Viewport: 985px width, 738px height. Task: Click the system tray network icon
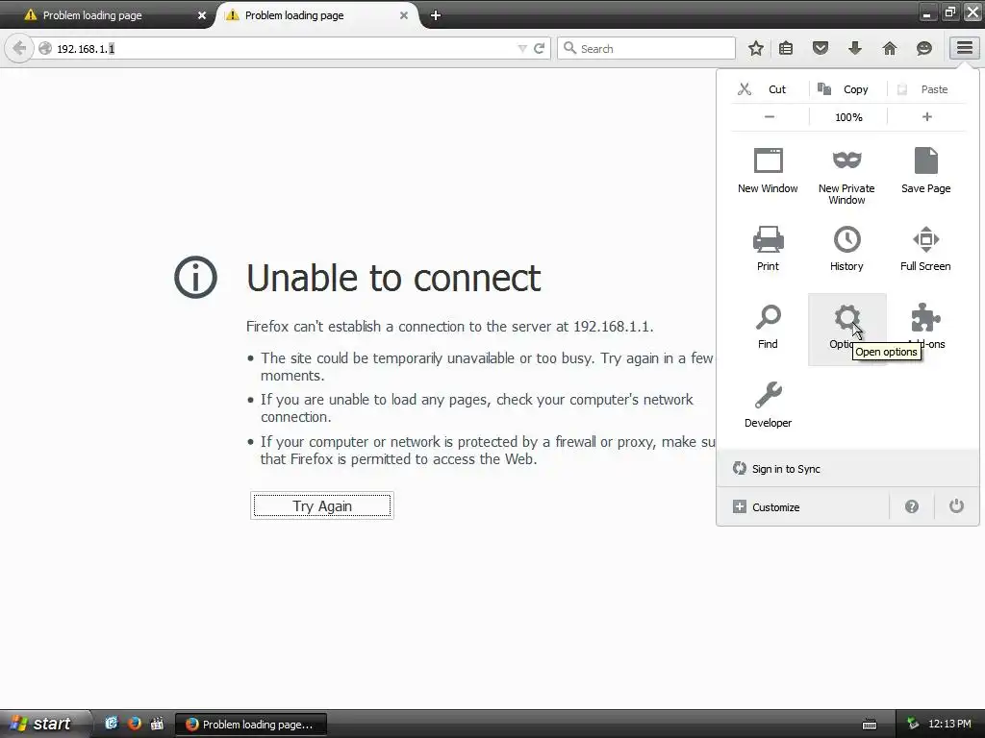click(x=913, y=724)
